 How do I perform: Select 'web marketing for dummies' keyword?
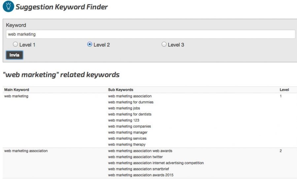131,102
